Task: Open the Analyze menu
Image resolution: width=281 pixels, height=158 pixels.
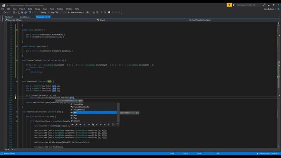Action: (x=60, y=9)
